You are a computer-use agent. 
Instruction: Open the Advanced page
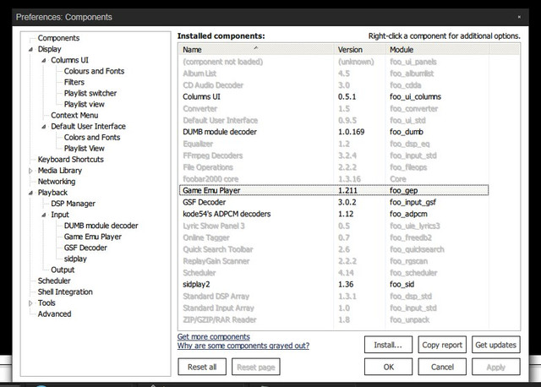[x=54, y=313]
